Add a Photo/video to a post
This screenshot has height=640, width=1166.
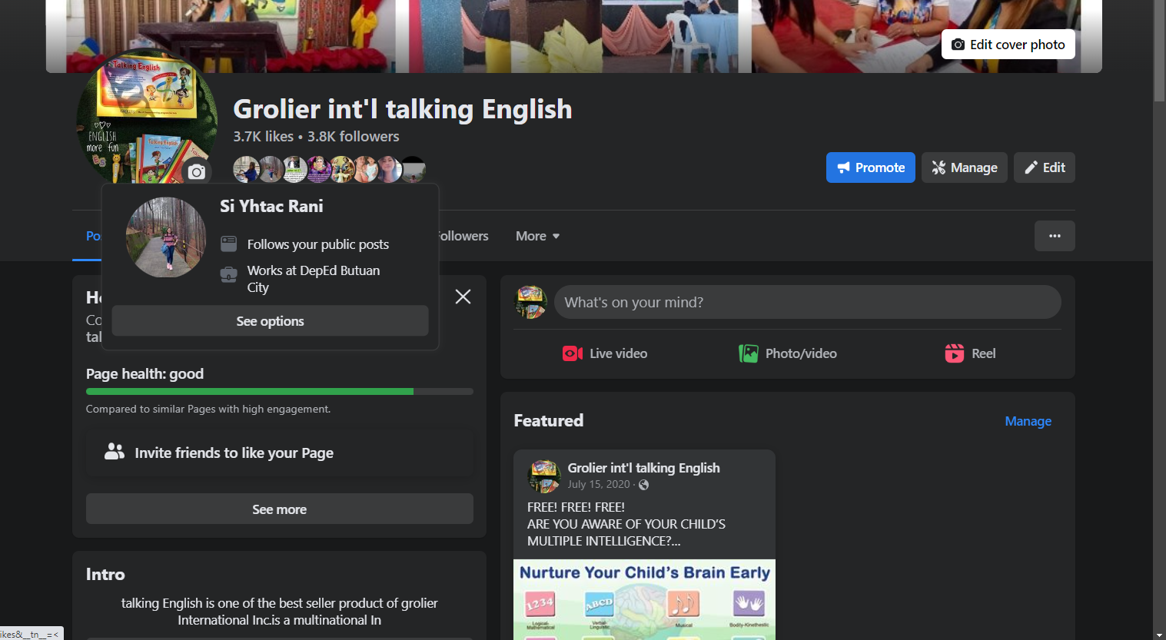click(788, 353)
